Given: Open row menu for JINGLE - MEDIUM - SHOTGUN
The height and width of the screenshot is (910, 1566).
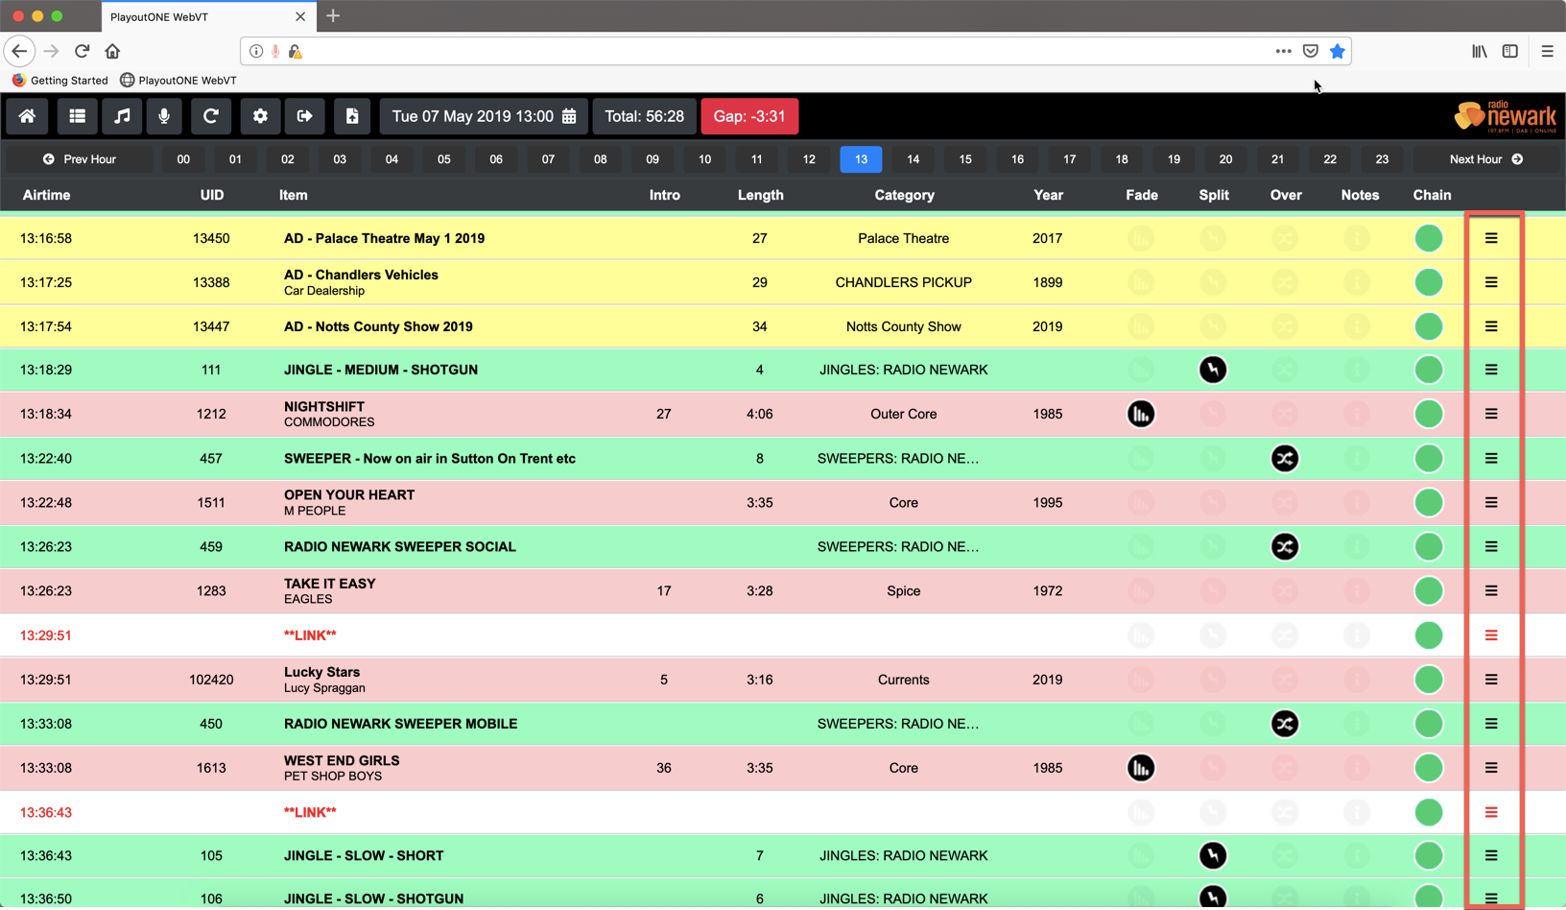Looking at the screenshot, I should [1491, 370].
